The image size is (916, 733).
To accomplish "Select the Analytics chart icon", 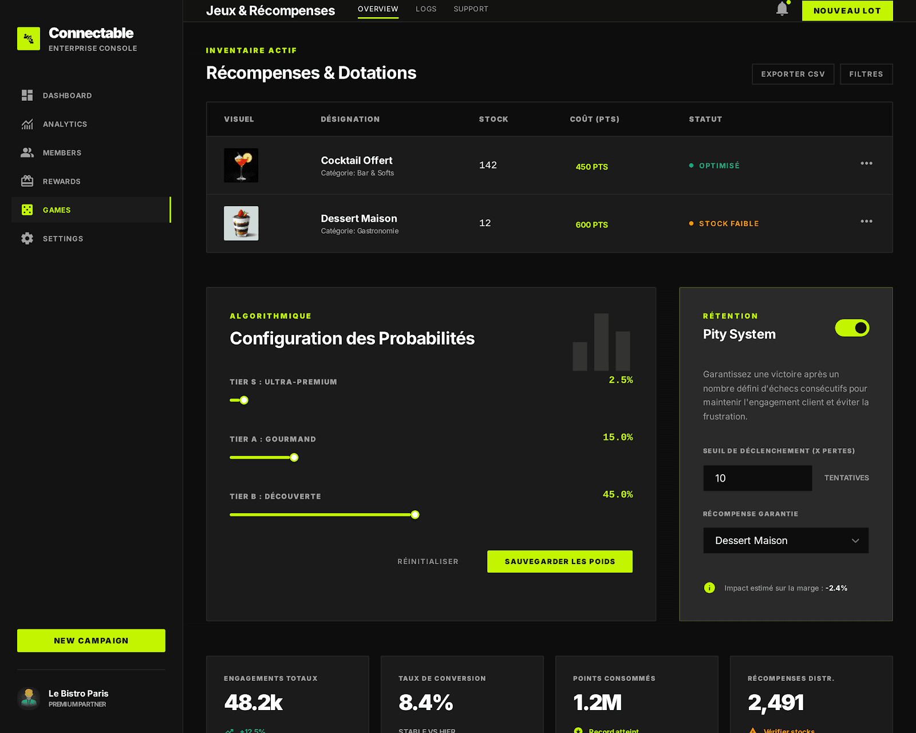I will 27,124.
